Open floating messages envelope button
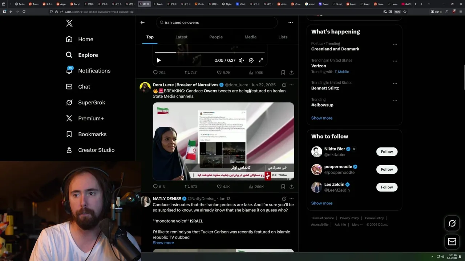The height and width of the screenshot is (261, 465). point(452,242)
